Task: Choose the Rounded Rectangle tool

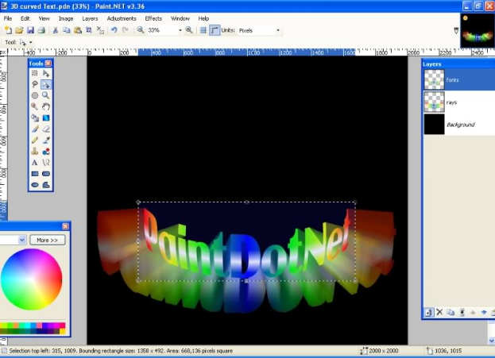Action: coord(46,174)
